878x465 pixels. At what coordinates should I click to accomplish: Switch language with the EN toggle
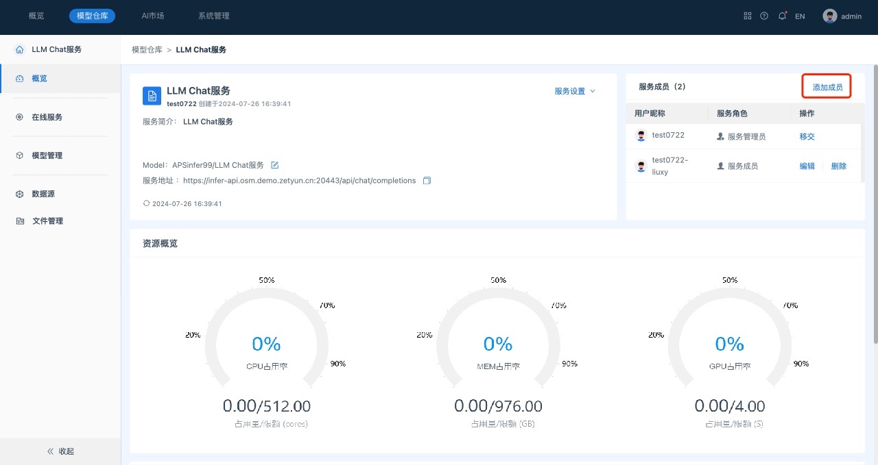pyautogui.click(x=800, y=16)
